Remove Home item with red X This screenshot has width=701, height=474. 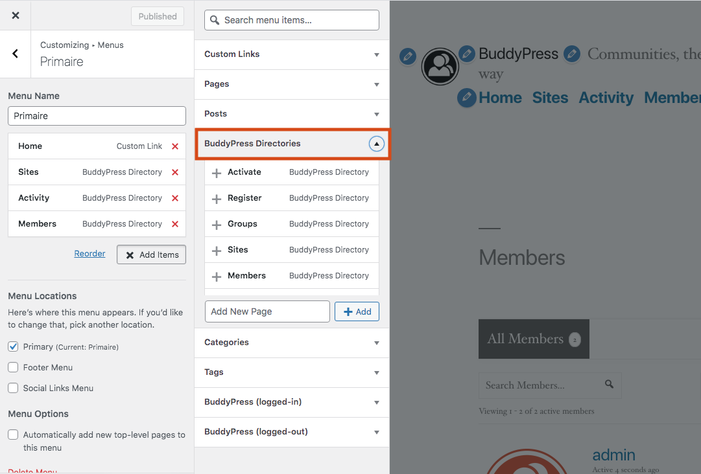click(174, 146)
